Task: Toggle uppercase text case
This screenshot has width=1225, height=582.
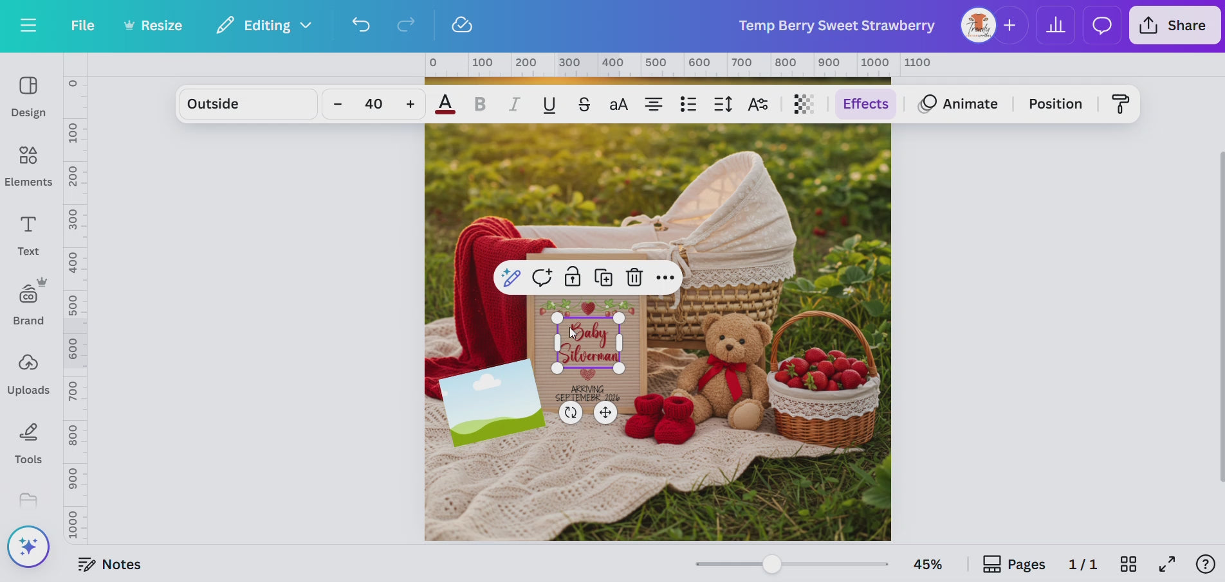Action: [x=618, y=104]
